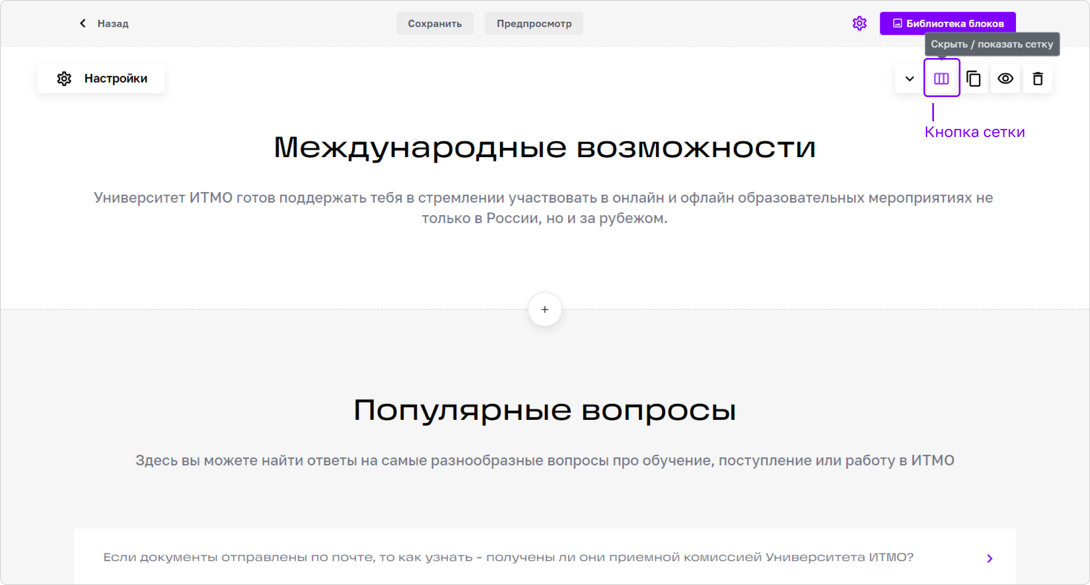Image resolution: width=1090 pixels, height=585 pixels.
Task: Duplicate the block with the copy icon
Action: click(x=974, y=79)
